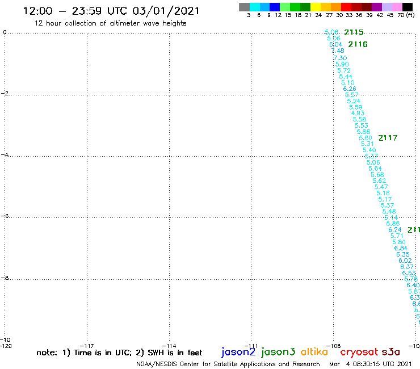Click the 6.84 wave height value

[401, 248]
